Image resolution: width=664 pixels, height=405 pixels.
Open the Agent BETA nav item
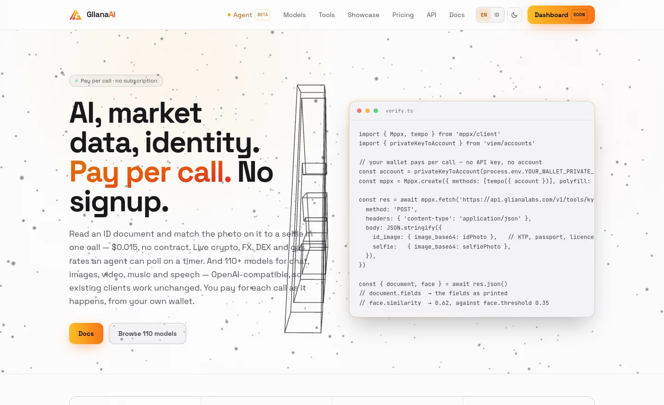[249, 15]
